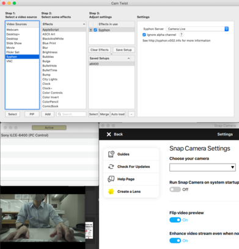The image size is (239, 249).
Task: Click the Auto load button
Action: tap(118, 114)
